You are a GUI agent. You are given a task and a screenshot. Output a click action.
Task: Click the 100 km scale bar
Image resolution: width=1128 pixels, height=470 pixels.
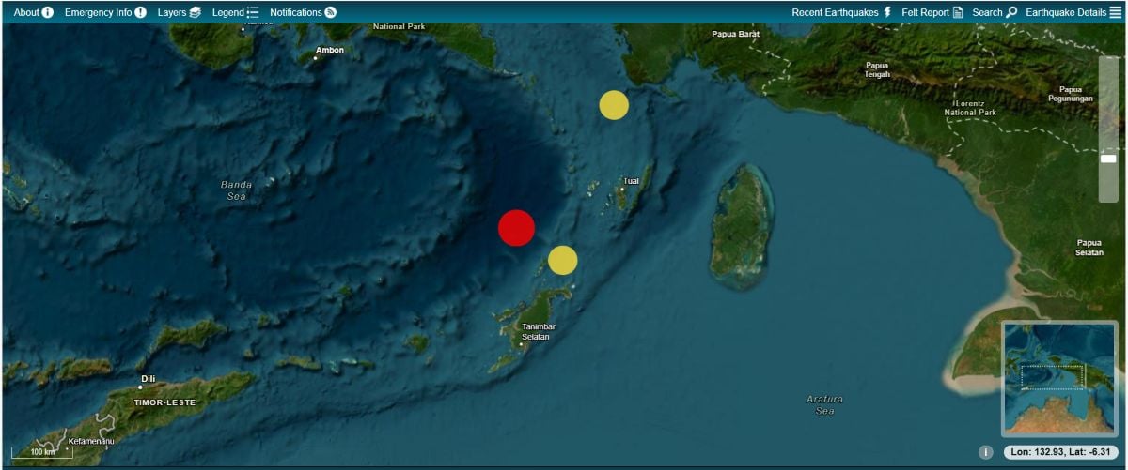(42, 452)
